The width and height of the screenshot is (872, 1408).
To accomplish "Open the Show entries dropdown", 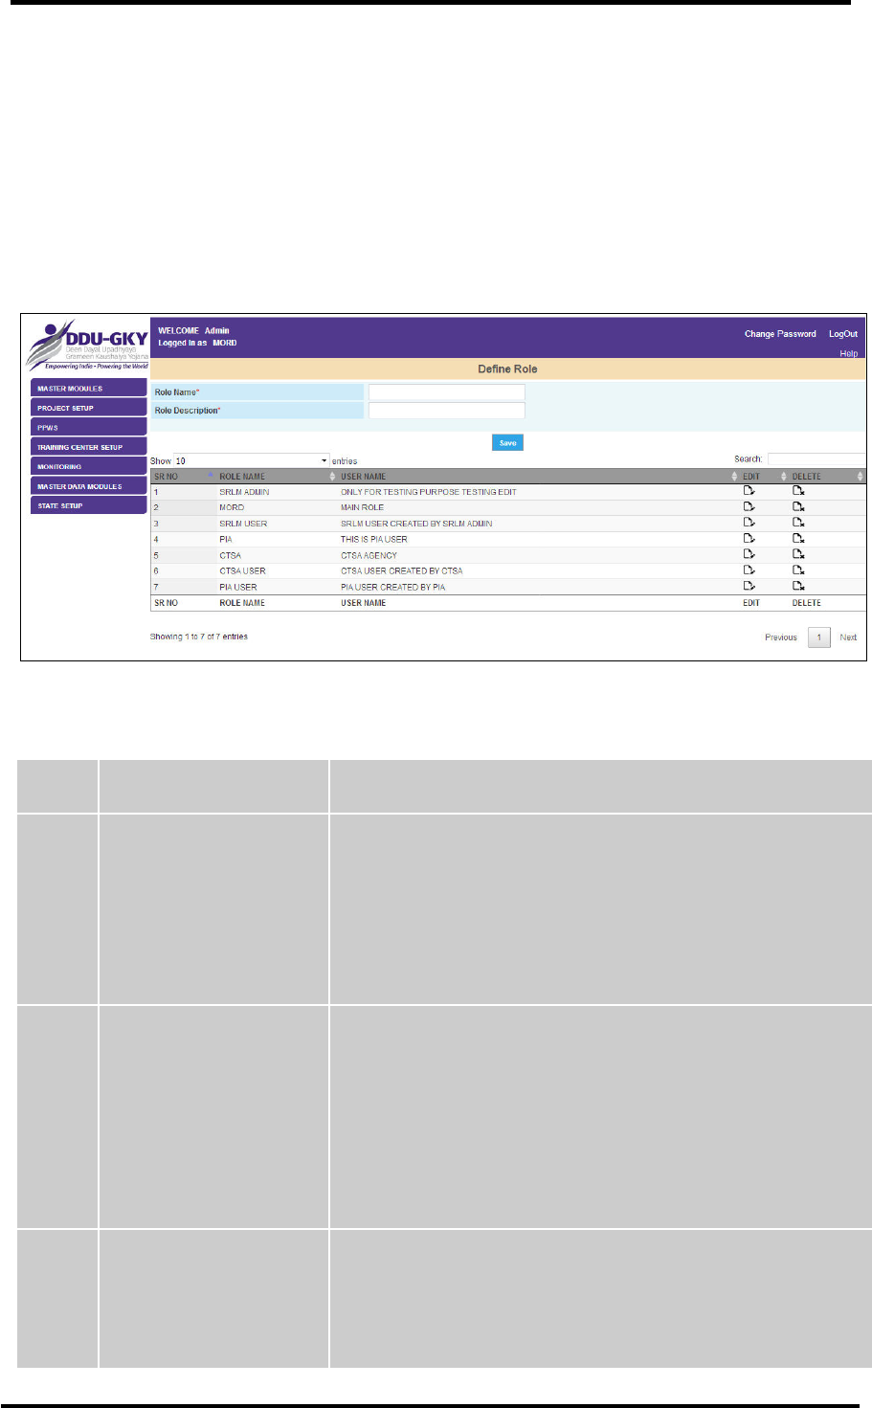I will click(x=251, y=460).
